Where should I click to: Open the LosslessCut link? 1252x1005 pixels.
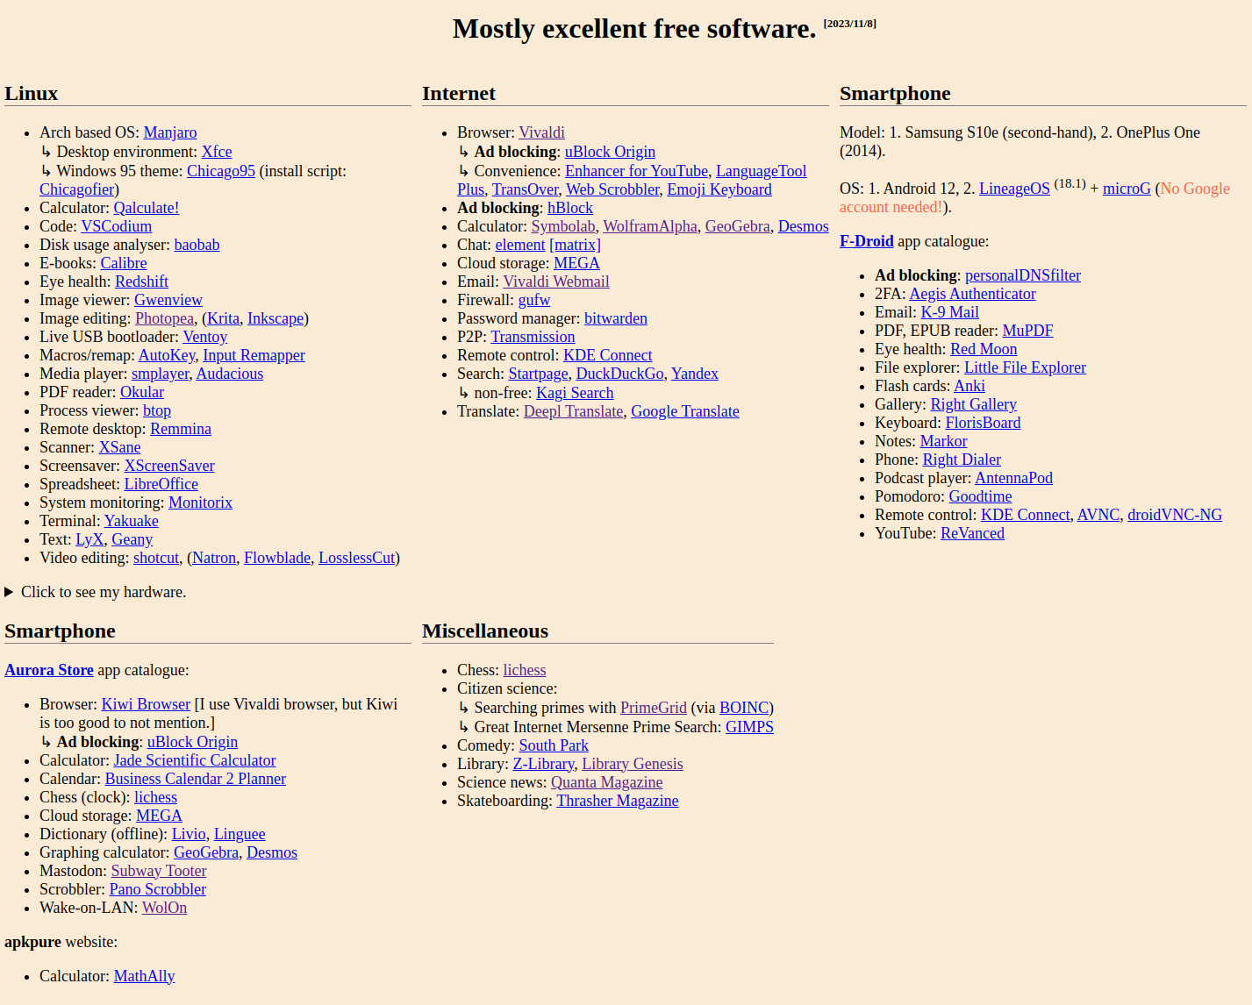pos(357,558)
